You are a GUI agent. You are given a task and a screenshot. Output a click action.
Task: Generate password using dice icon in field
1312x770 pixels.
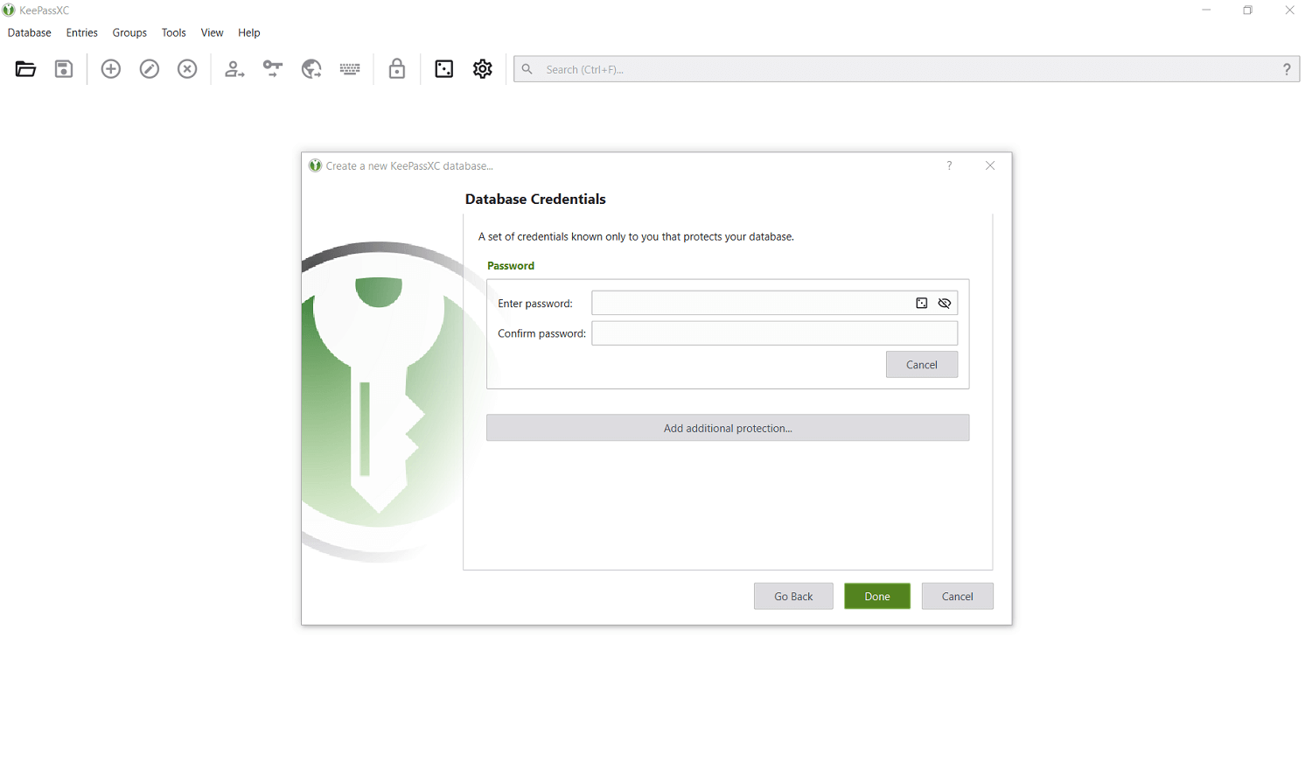pos(922,304)
